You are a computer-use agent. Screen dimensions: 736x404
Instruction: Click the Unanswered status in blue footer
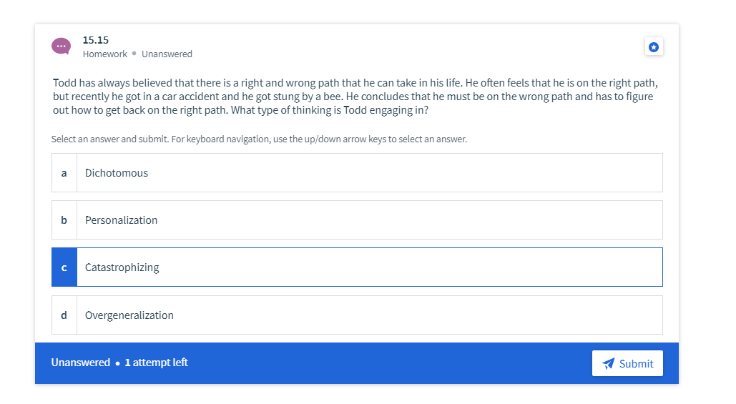(80, 363)
